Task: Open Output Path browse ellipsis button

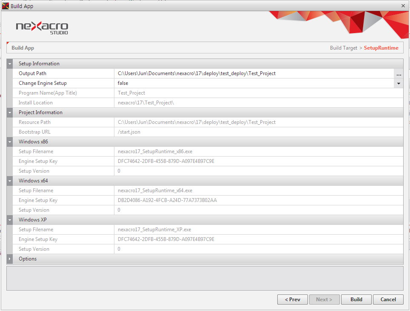Action: pos(399,74)
